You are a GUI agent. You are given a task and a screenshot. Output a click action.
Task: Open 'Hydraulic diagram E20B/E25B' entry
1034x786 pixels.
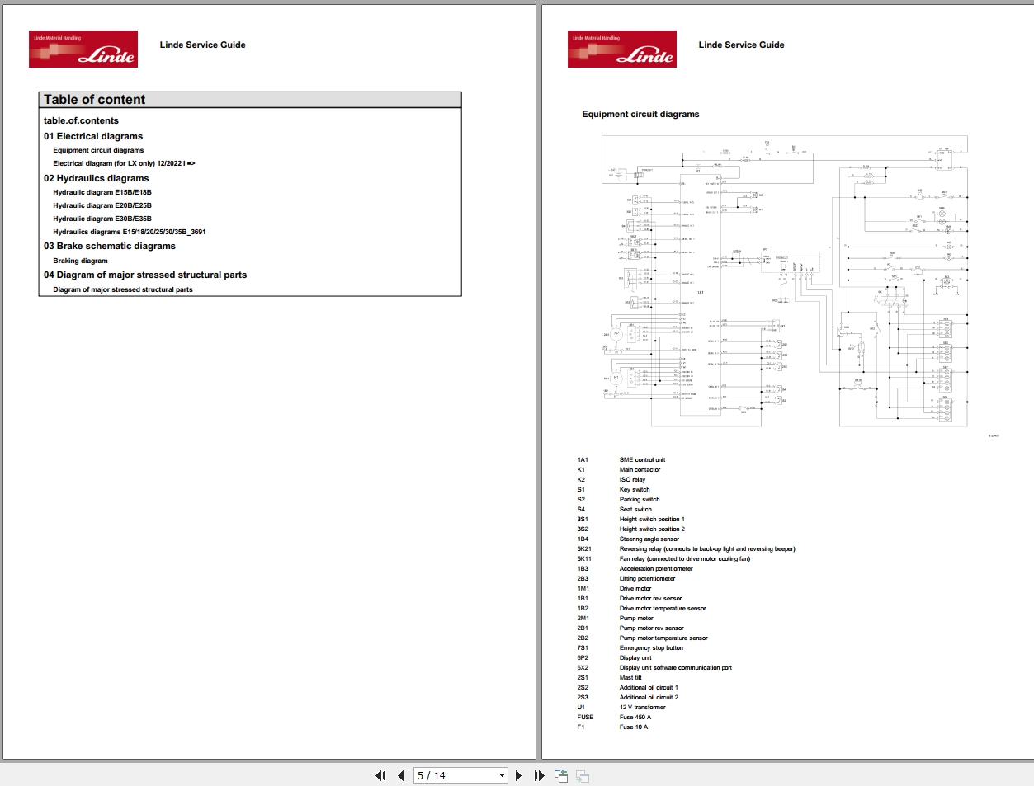(x=102, y=205)
